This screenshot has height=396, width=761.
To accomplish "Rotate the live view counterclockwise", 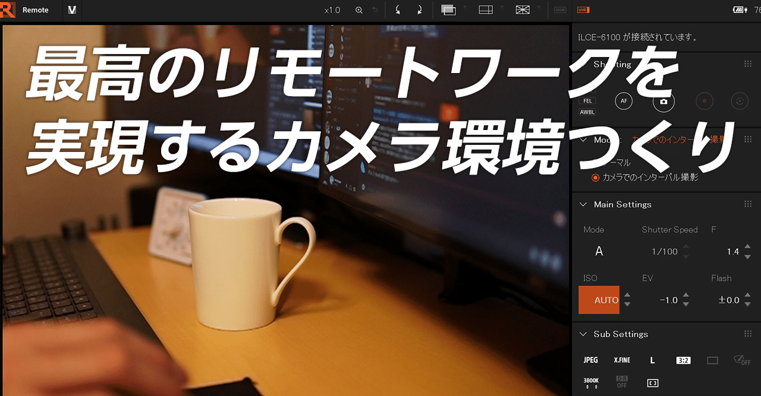I will [x=398, y=10].
